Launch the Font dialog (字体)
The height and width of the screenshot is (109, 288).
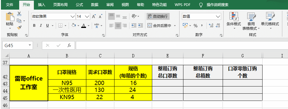click(103, 35)
